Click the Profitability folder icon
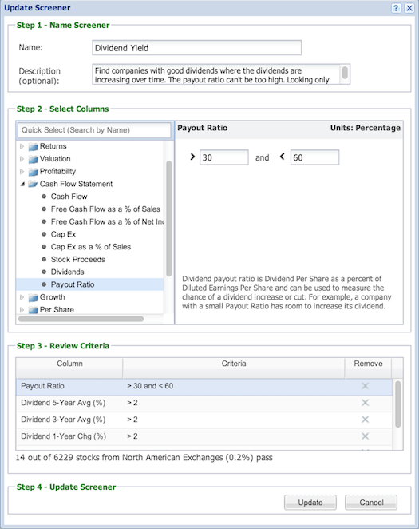This screenshot has height=529, width=419. 33,172
